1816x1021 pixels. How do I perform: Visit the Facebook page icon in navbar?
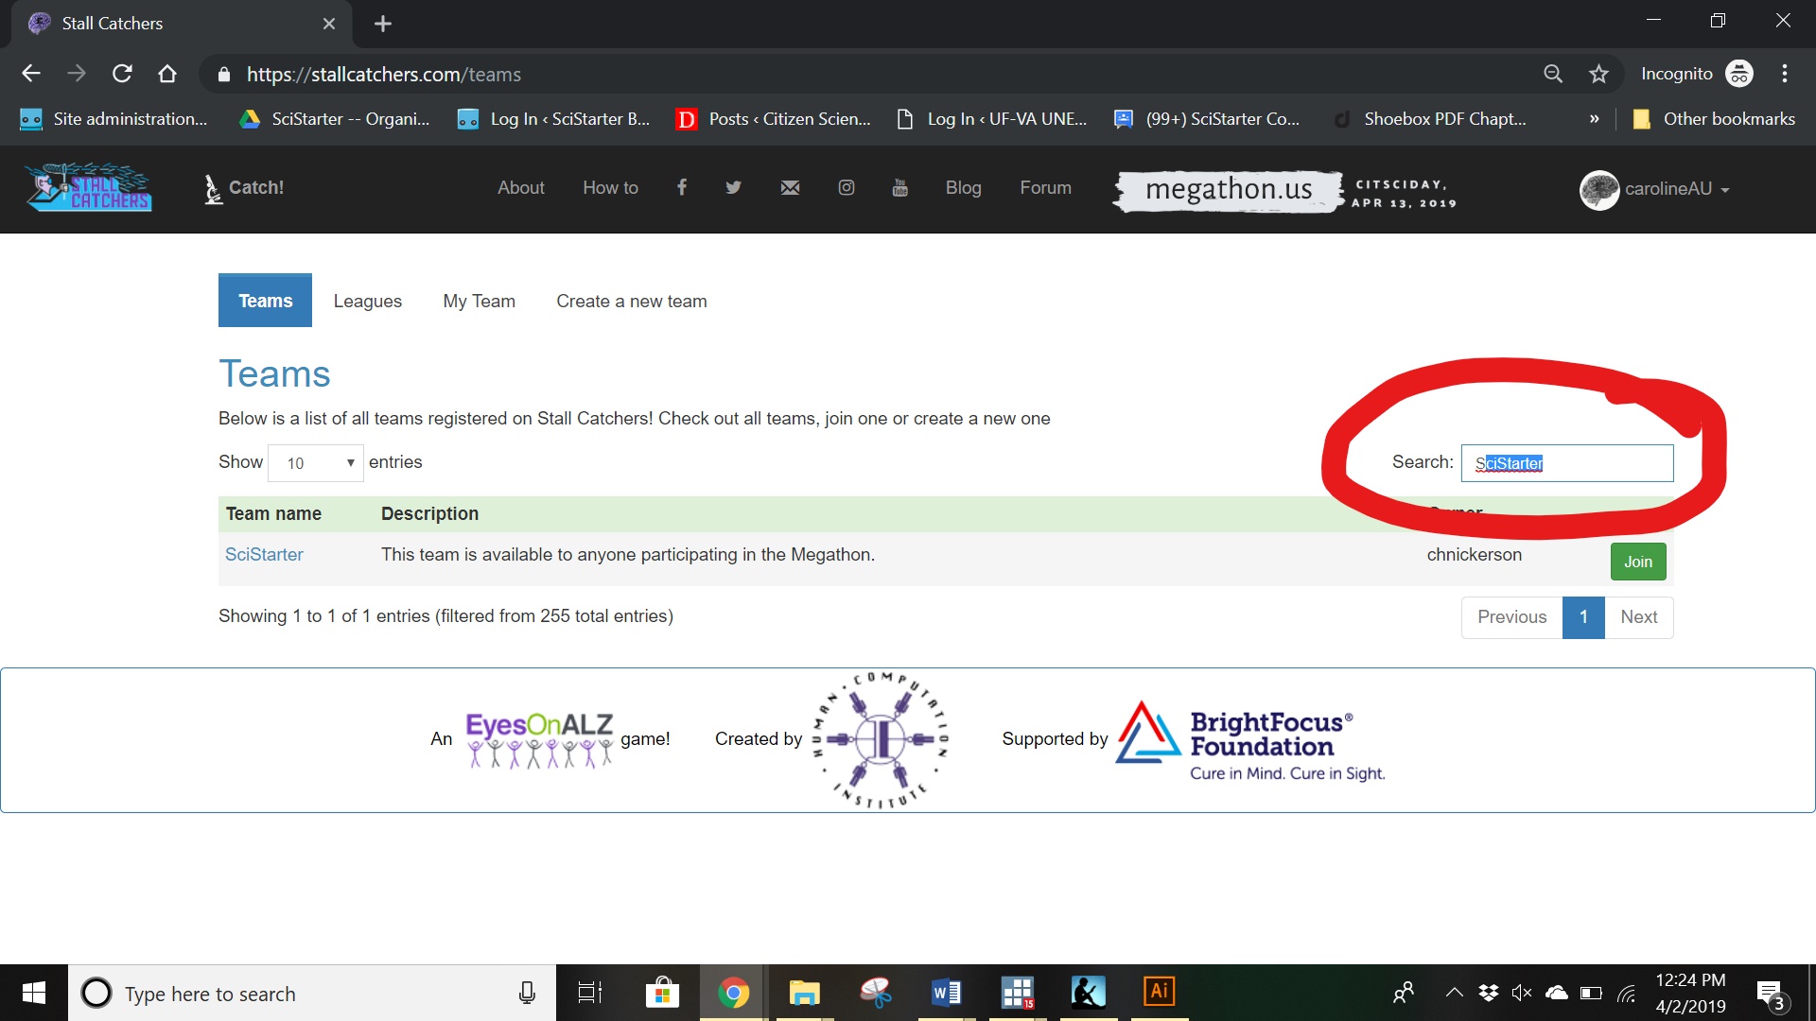681,187
